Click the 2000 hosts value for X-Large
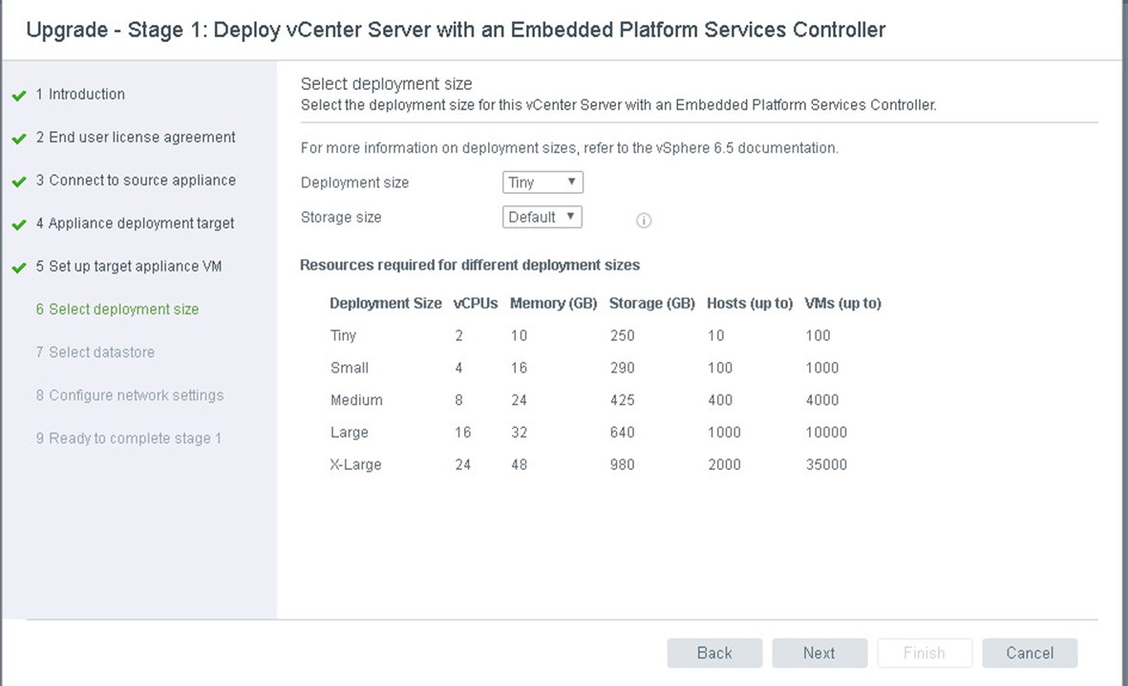This screenshot has width=1128, height=686. point(724,465)
